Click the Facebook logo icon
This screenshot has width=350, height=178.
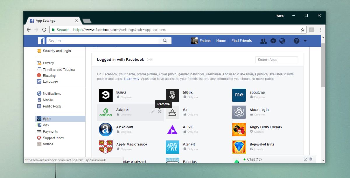[x=41, y=41]
